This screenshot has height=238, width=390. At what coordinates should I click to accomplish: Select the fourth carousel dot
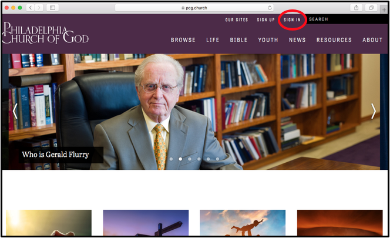point(199,159)
